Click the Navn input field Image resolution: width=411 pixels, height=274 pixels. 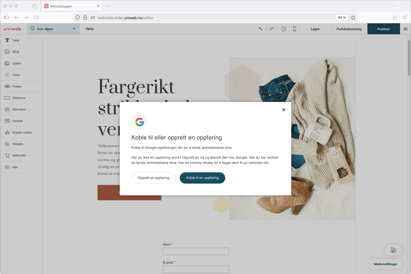[x=196, y=251]
